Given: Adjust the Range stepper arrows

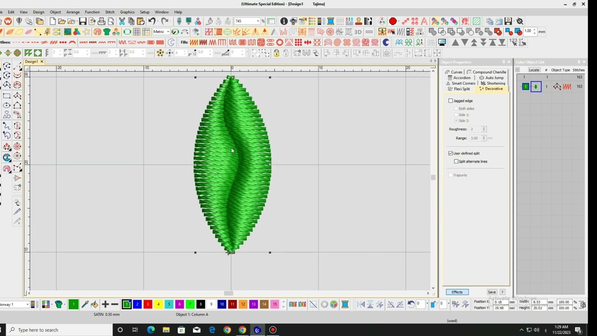Looking at the screenshot, I should [484, 138].
